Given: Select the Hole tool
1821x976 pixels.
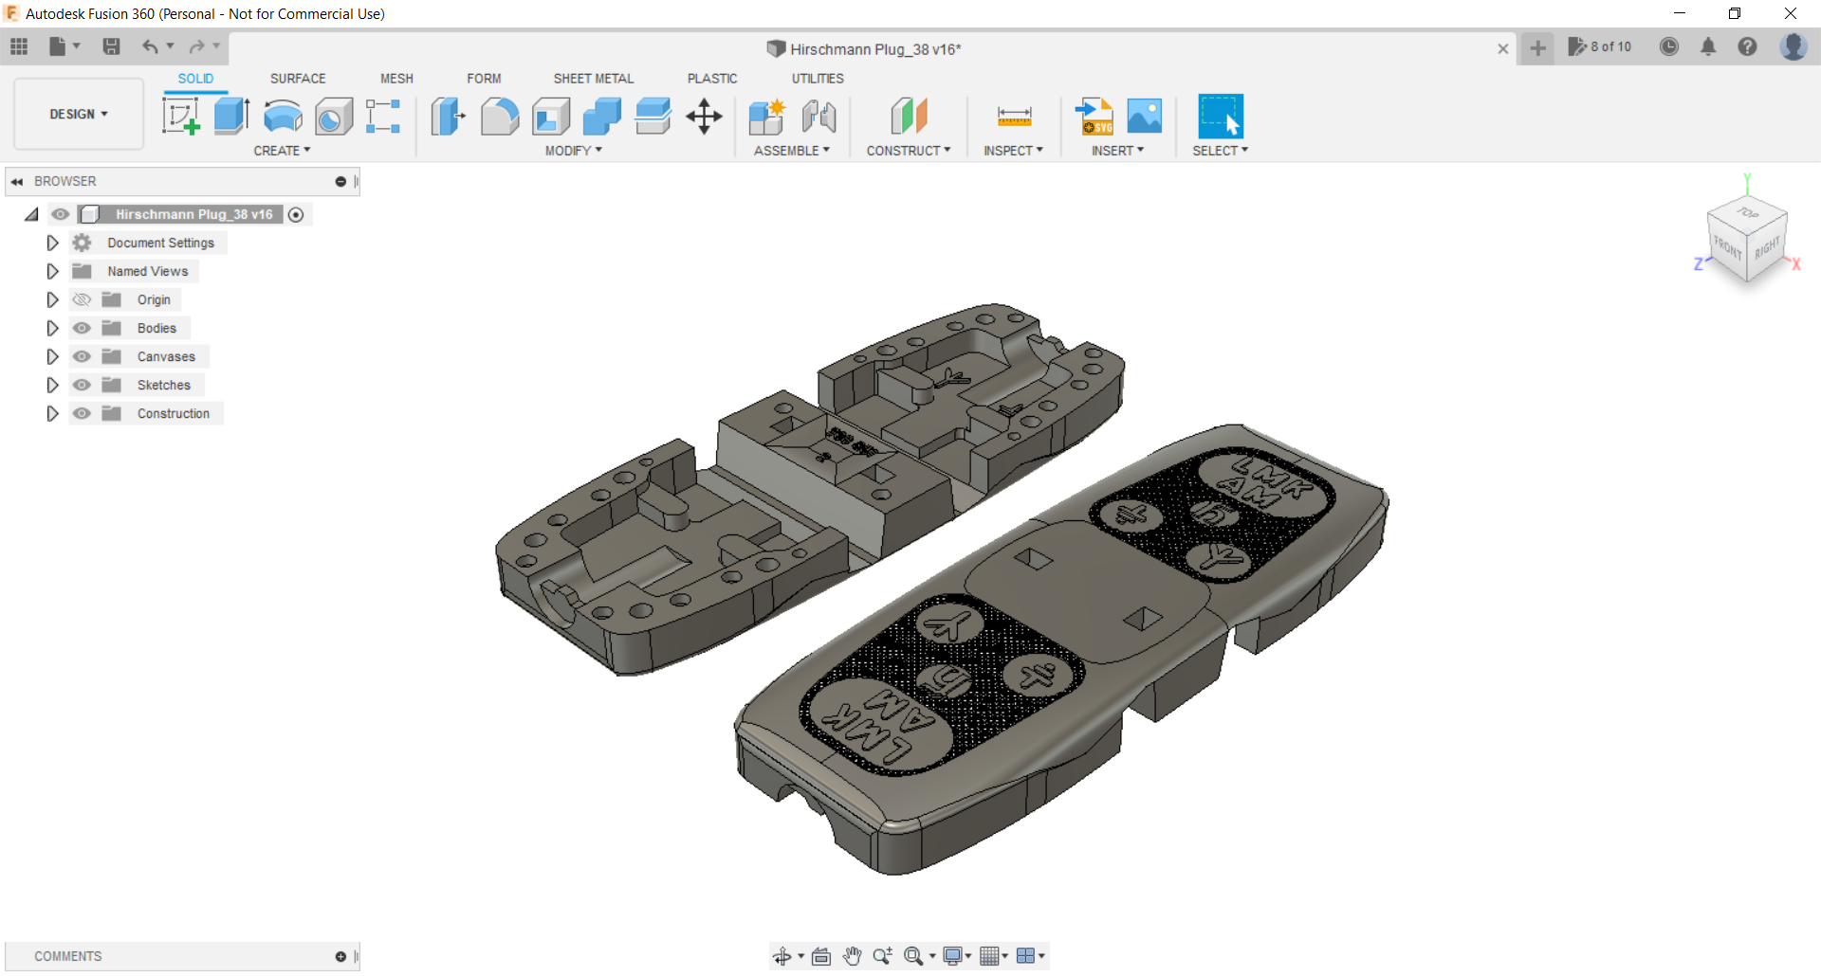Looking at the screenshot, I should click(334, 117).
